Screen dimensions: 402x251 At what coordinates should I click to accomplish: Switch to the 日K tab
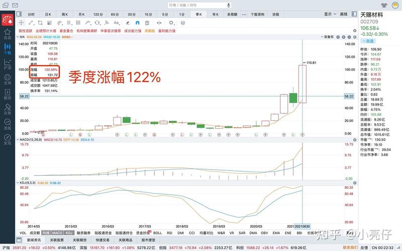coord(48,15)
